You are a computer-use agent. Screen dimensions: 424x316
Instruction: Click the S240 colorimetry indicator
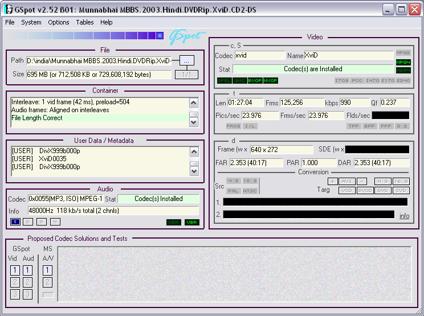403,80
